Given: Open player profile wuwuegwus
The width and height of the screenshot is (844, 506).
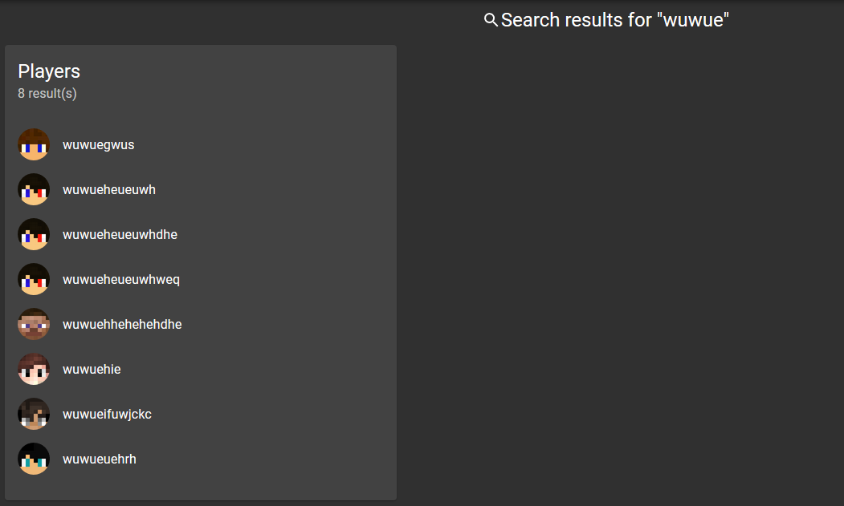Looking at the screenshot, I should click(99, 144).
